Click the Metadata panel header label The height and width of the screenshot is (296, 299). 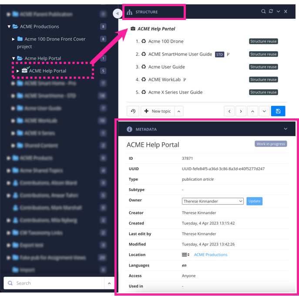[x=146, y=129]
